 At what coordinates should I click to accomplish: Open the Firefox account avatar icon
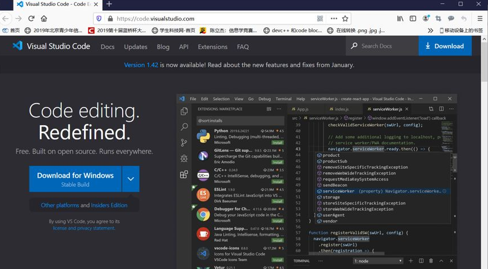point(426,18)
